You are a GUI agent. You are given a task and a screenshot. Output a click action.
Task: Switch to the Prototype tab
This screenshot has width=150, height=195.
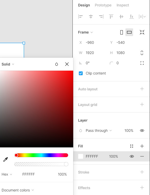pos(103,5)
